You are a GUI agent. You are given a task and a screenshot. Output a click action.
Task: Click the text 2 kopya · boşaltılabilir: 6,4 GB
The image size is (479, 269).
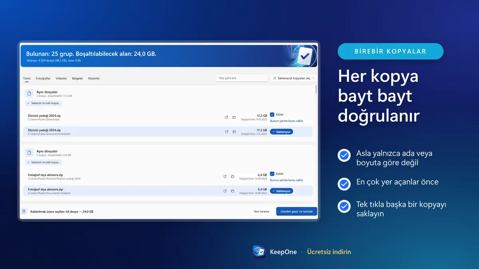53,155
